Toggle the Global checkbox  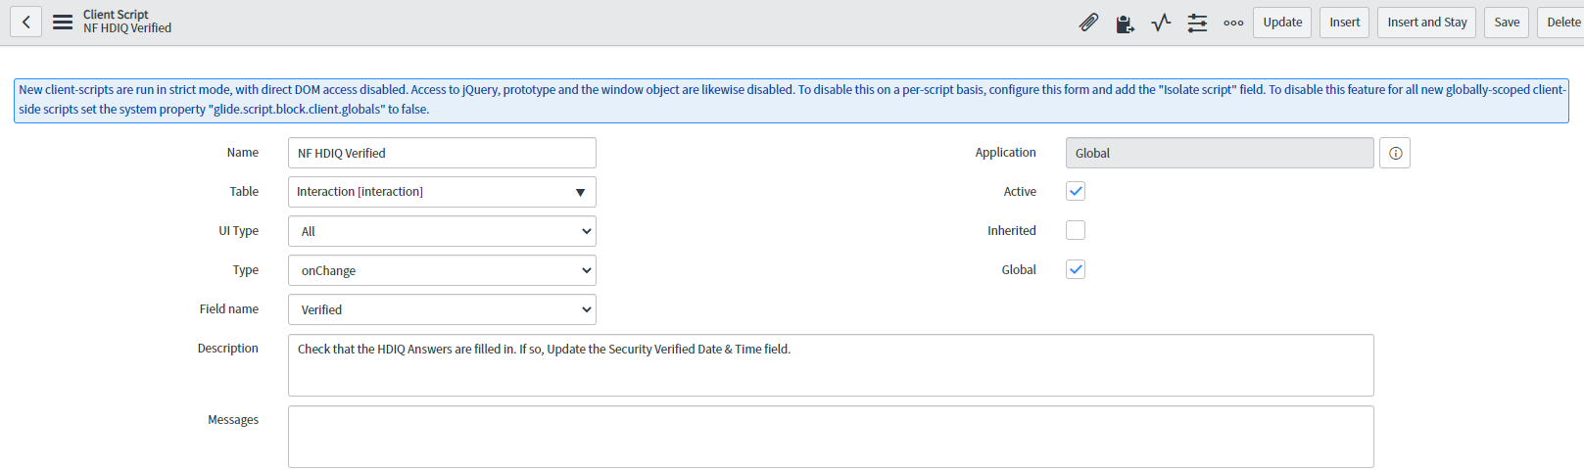coord(1076,269)
